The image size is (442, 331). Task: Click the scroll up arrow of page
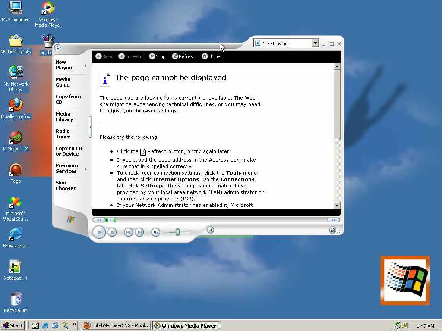(x=337, y=67)
